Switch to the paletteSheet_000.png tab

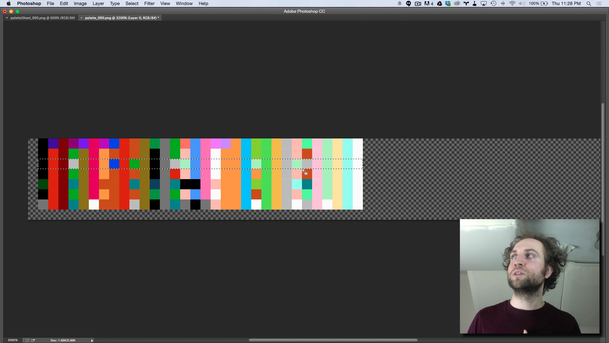[43, 18]
